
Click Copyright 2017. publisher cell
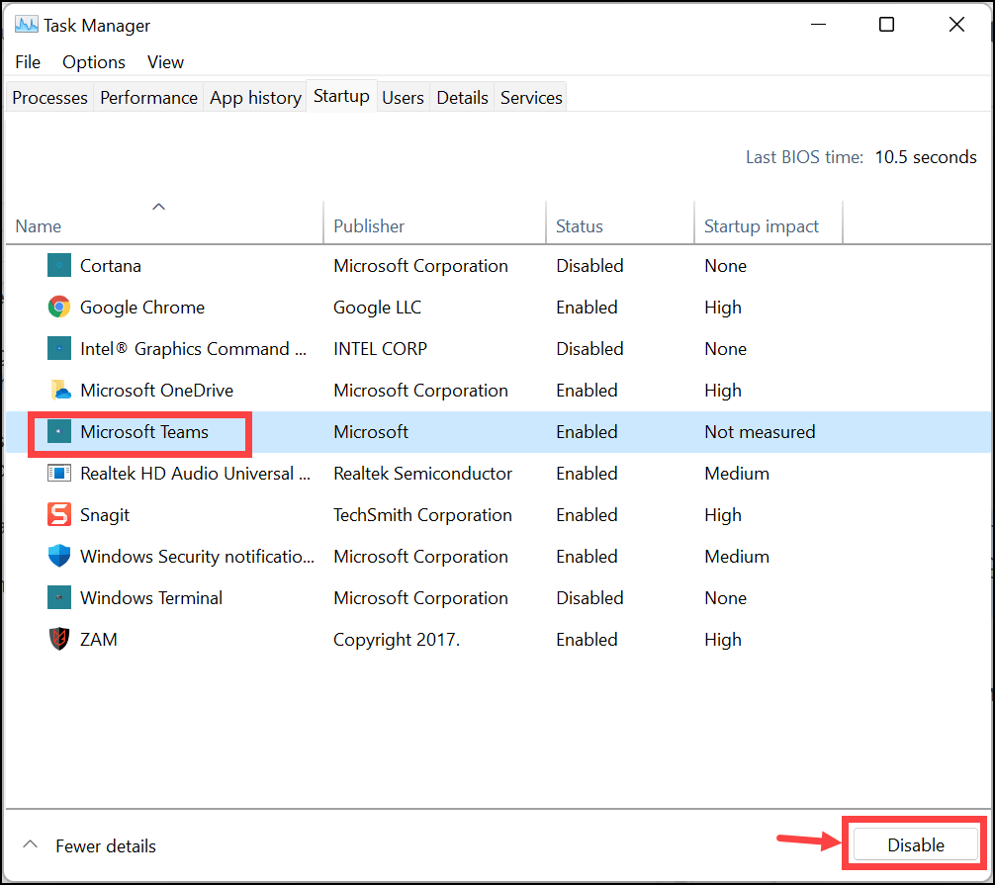tap(397, 639)
